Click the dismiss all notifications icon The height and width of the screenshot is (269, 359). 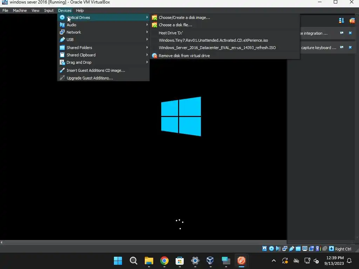352,21
